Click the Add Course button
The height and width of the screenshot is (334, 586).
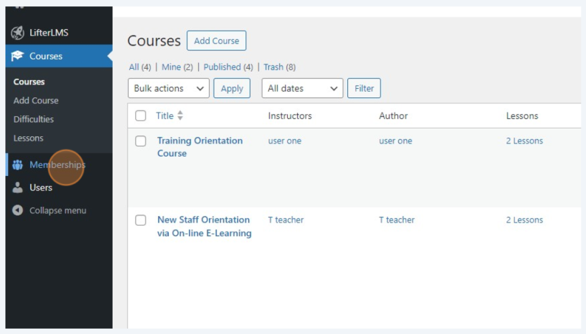[x=216, y=41]
